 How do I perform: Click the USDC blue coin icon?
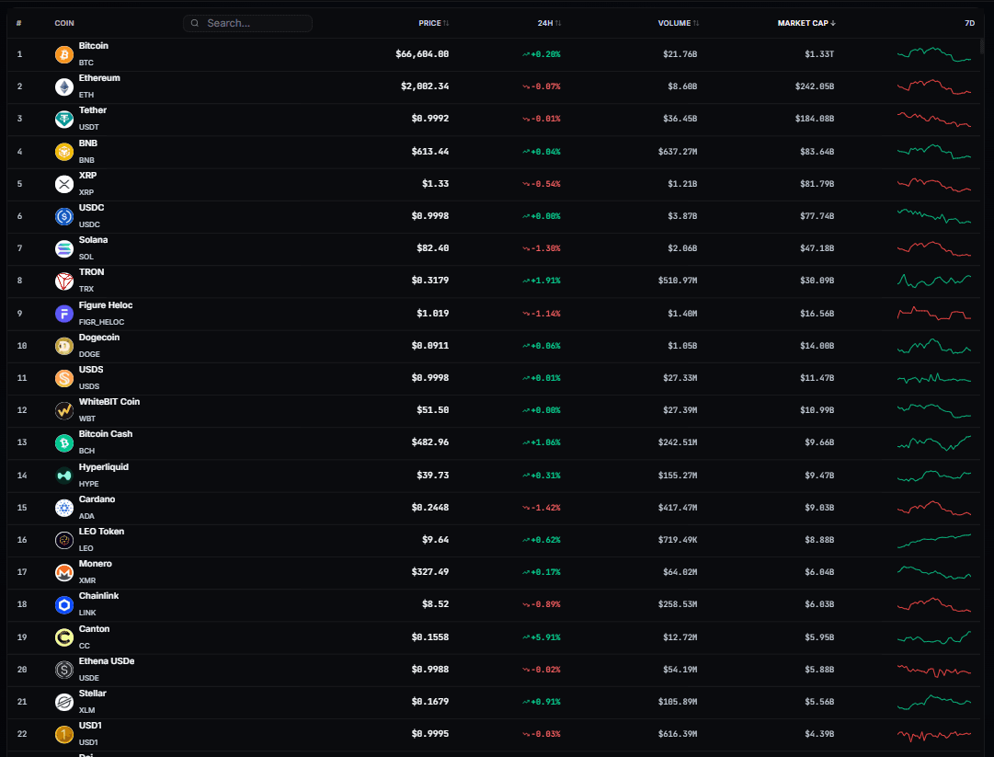(x=64, y=217)
